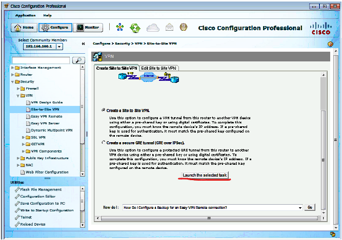Collapse the VPN folder
This screenshot has height=240, width=342.
point(18,96)
